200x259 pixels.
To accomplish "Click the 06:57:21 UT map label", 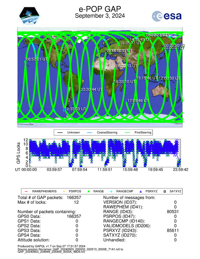I will [37, 59].
